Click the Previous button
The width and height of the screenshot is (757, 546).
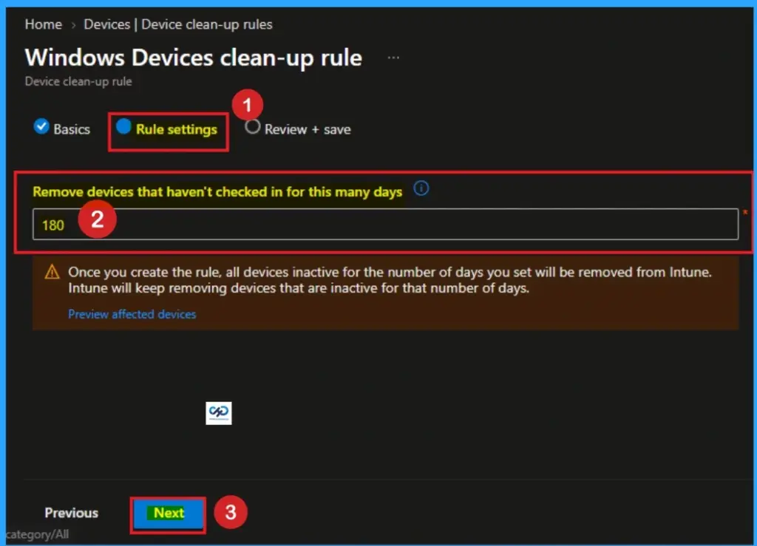pos(72,513)
